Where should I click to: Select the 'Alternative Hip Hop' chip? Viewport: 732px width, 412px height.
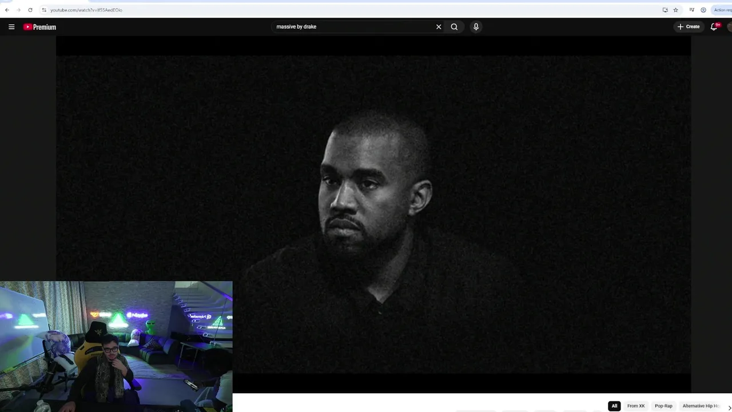click(701, 406)
